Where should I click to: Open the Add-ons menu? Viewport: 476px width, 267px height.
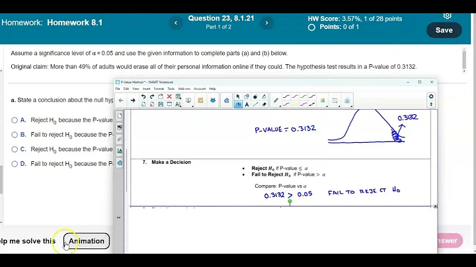(184, 89)
